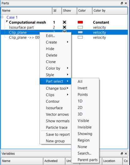
Task: Choose Search... in Part select submenu
Action: click(84, 153)
